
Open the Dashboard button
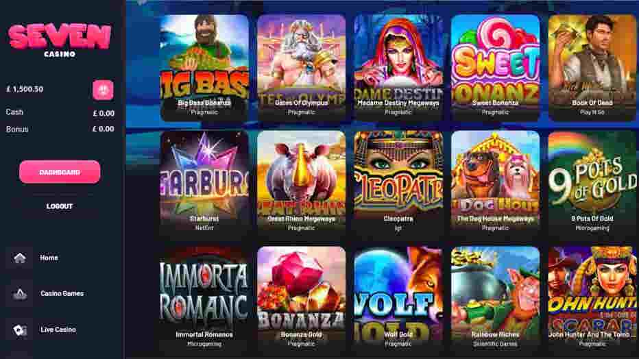pos(60,172)
